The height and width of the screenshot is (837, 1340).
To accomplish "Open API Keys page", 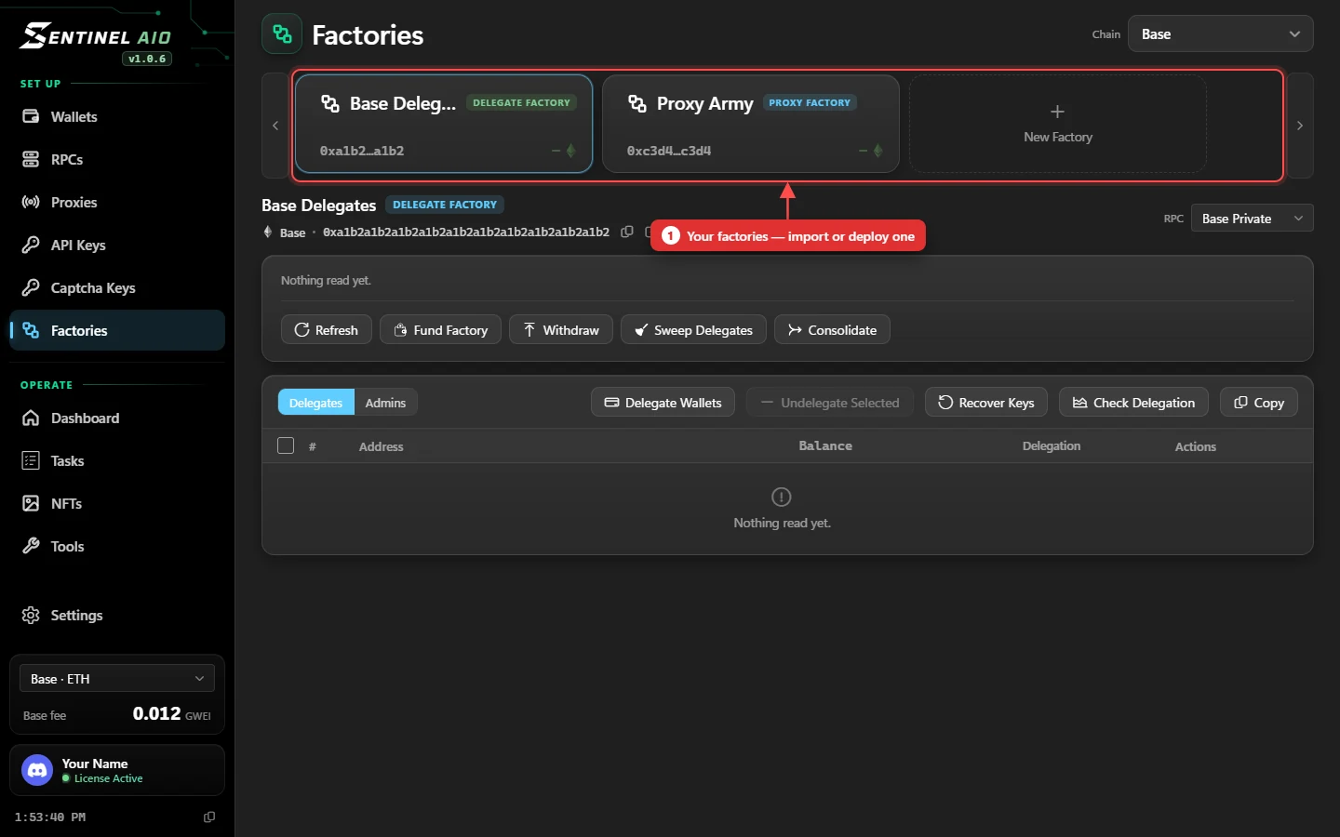I will click(x=117, y=246).
